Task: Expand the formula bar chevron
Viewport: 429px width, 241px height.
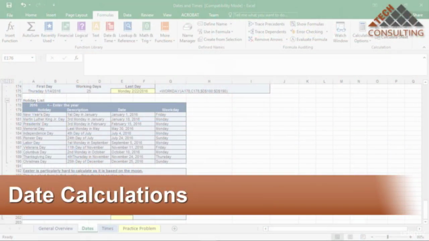Action: click(424, 58)
